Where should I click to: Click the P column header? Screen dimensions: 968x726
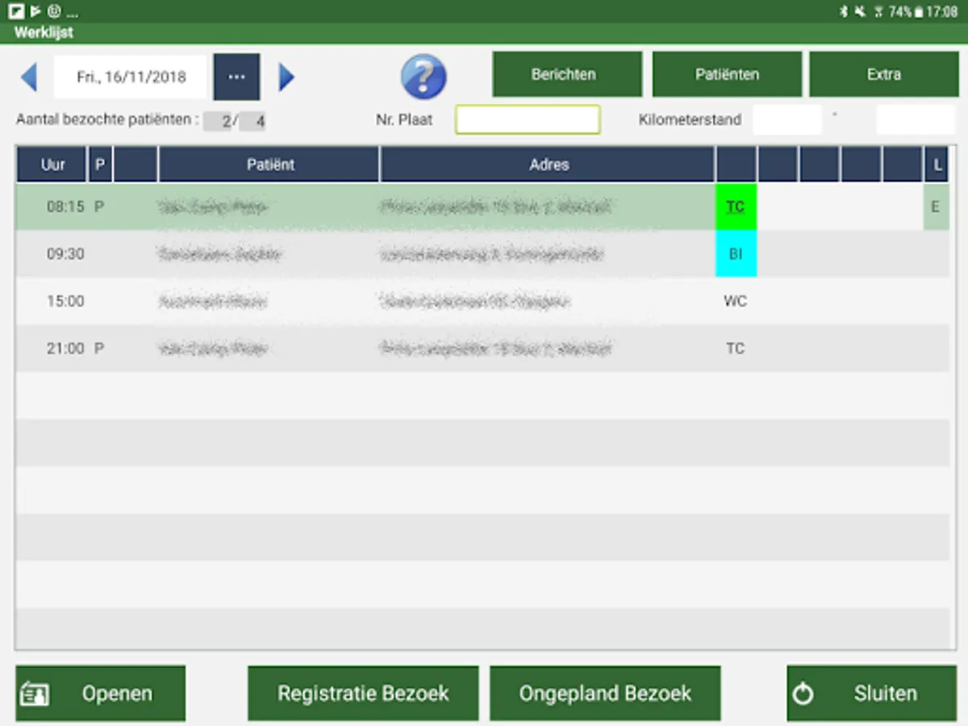tap(100, 165)
